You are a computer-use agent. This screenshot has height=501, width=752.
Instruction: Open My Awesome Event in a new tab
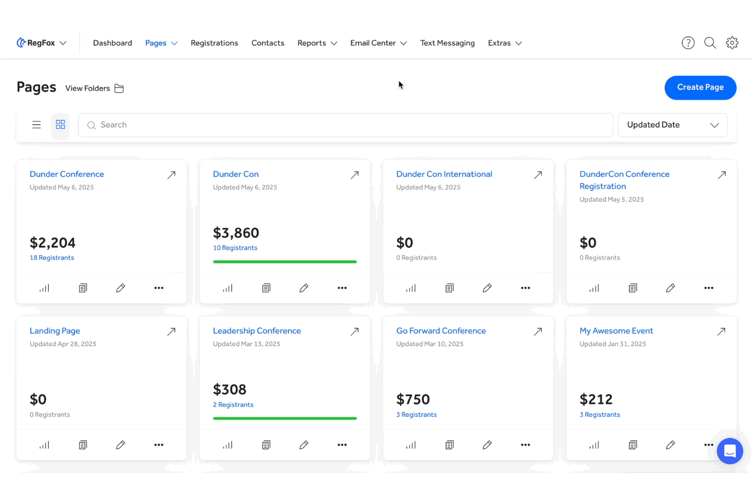(722, 331)
